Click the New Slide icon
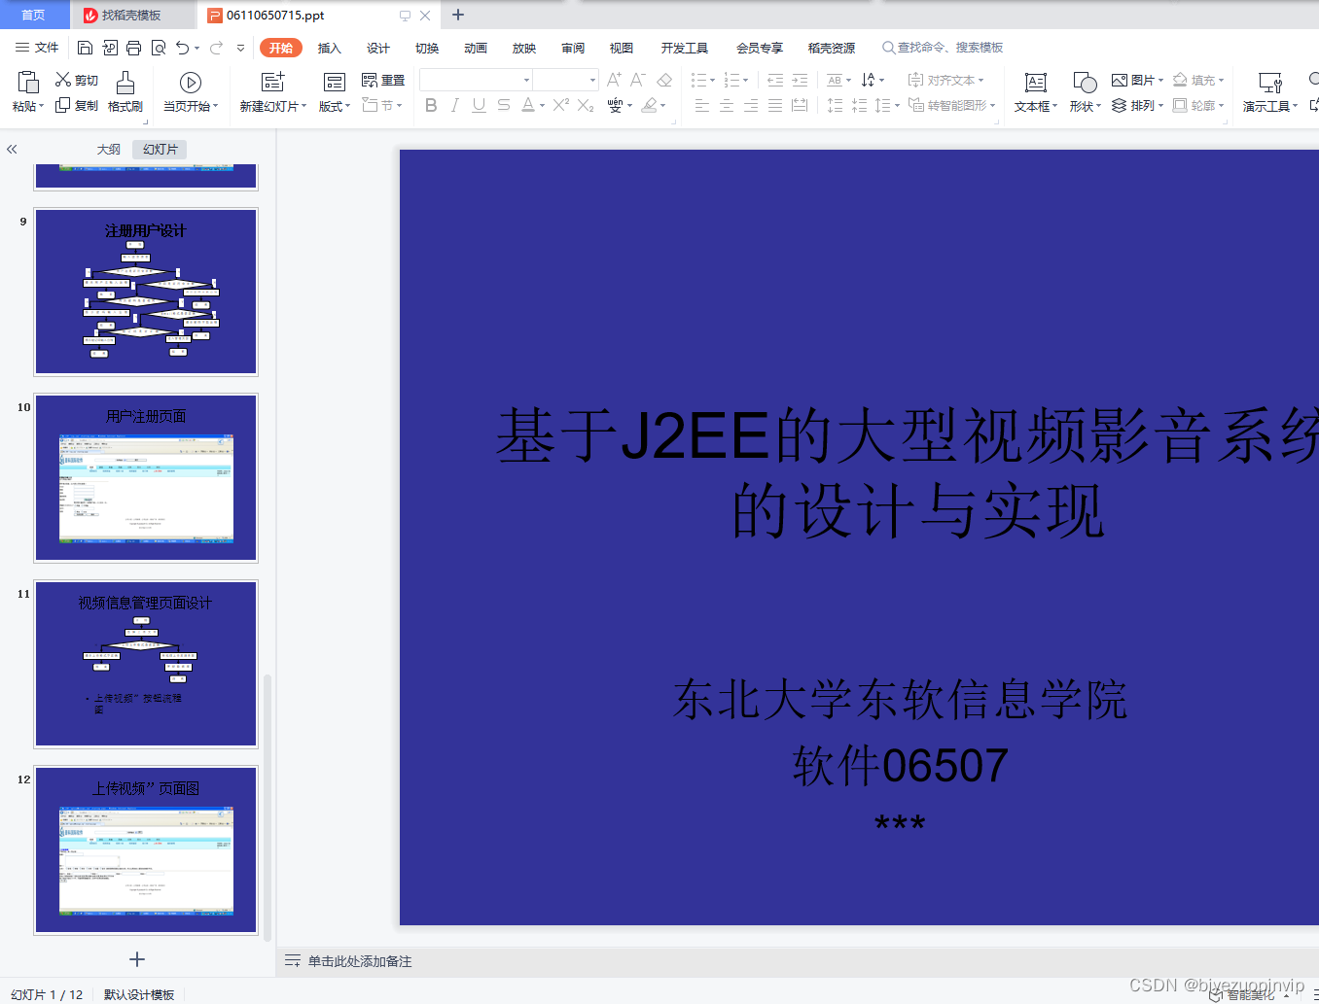The height and width of the screenshot is (1004, 1319). (x=273, y=83)
